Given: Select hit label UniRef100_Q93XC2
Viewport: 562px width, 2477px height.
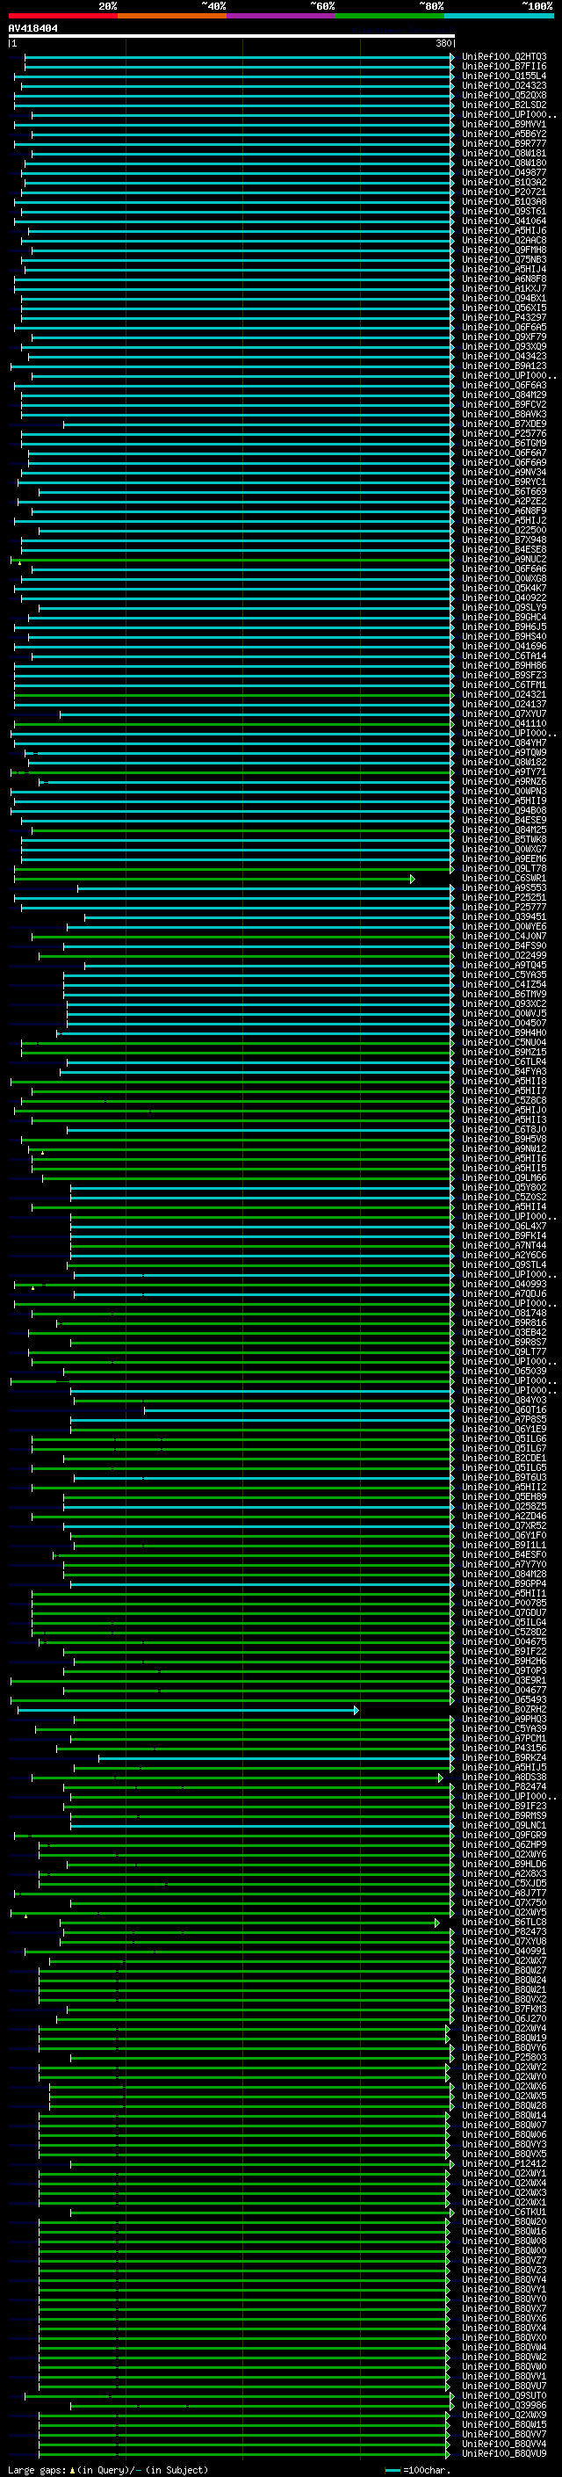Looking at the screenshot, I should click(504, 1003).
